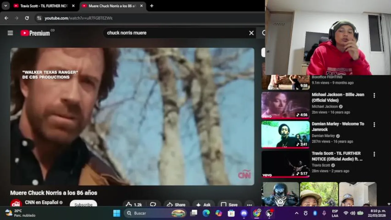Click the youtube.com address bar

150,18
